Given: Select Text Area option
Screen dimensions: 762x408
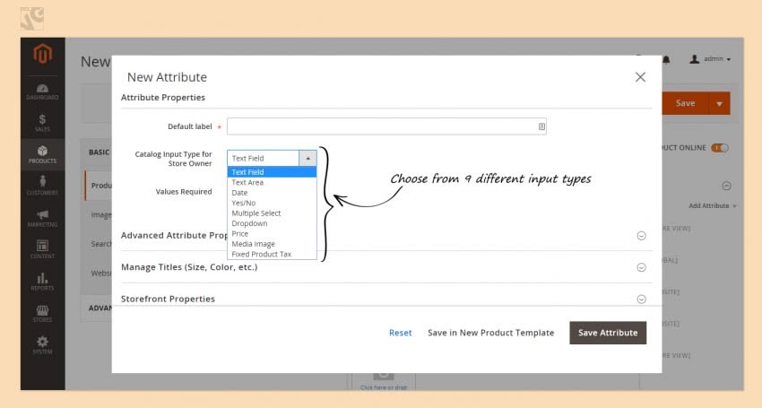Looking at the screenshot, I should pyautogui.click(x=272, y=182).
